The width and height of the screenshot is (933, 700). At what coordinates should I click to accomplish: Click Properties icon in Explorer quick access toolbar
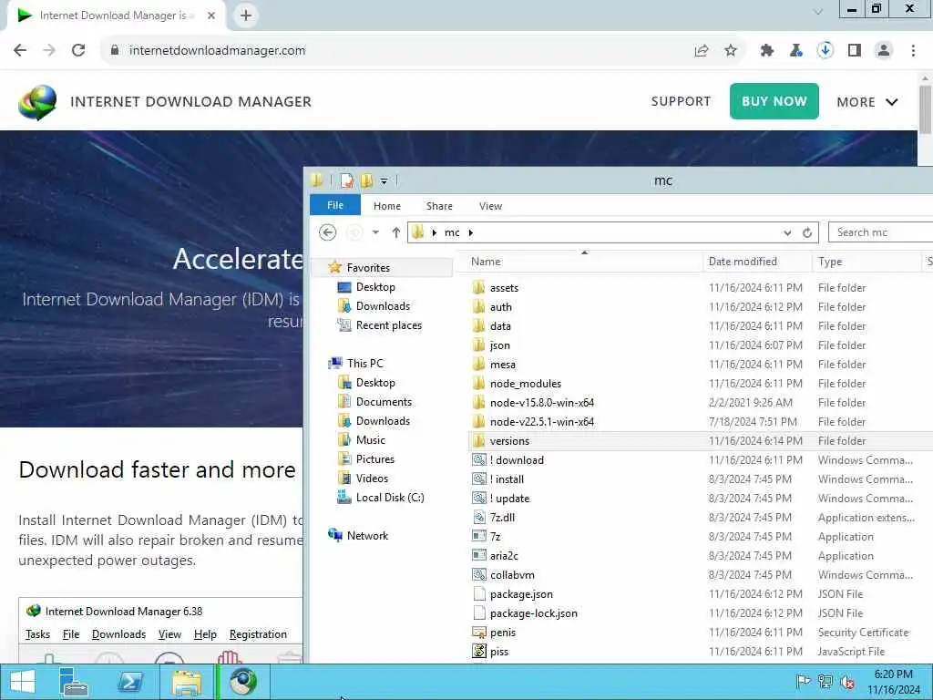pyautogui.click(x=347, y=180)
